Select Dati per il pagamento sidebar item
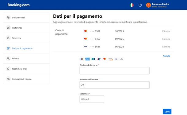The width and height of the screenshot is (187, 115). [26, 48]
